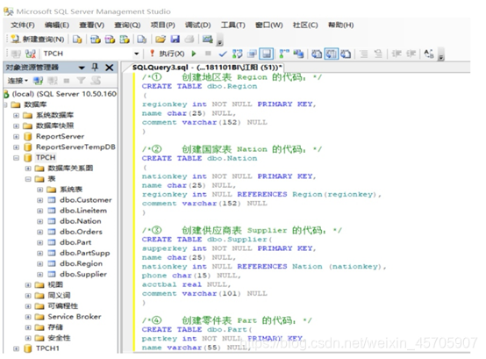Parse the query with the blue checkmark
486x359 pixels.
pyautogui.click(x=223, y=54)
